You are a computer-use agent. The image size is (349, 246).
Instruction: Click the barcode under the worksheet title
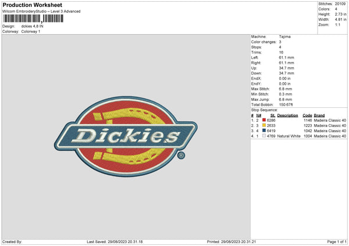[x=33, y=19]
